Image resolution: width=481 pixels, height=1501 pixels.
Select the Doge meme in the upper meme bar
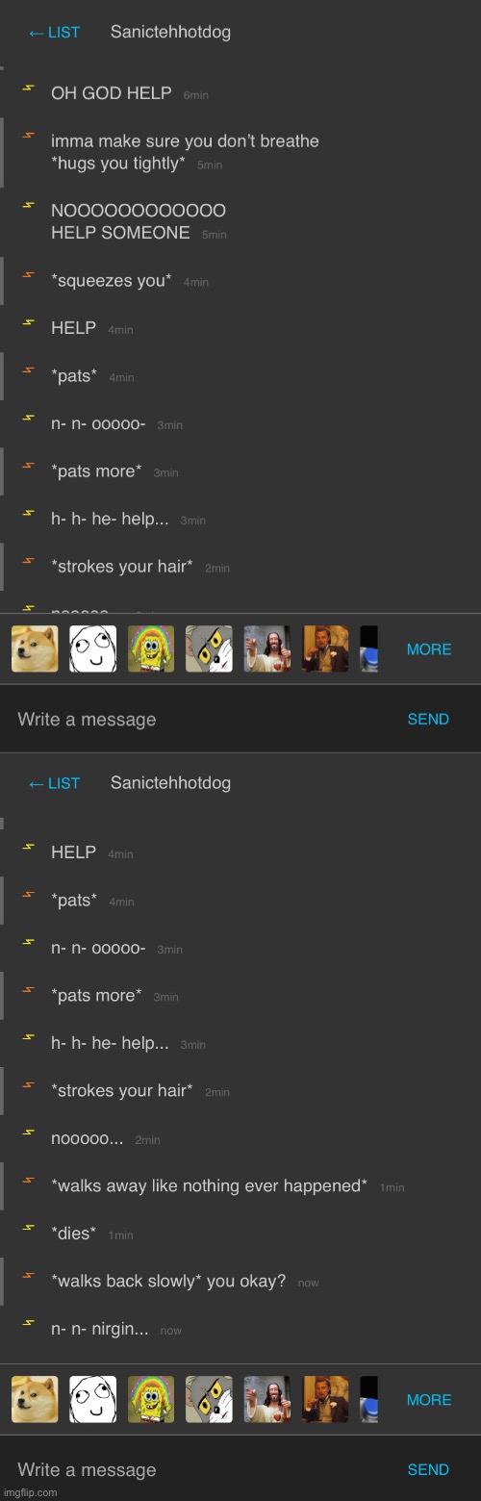35,649
